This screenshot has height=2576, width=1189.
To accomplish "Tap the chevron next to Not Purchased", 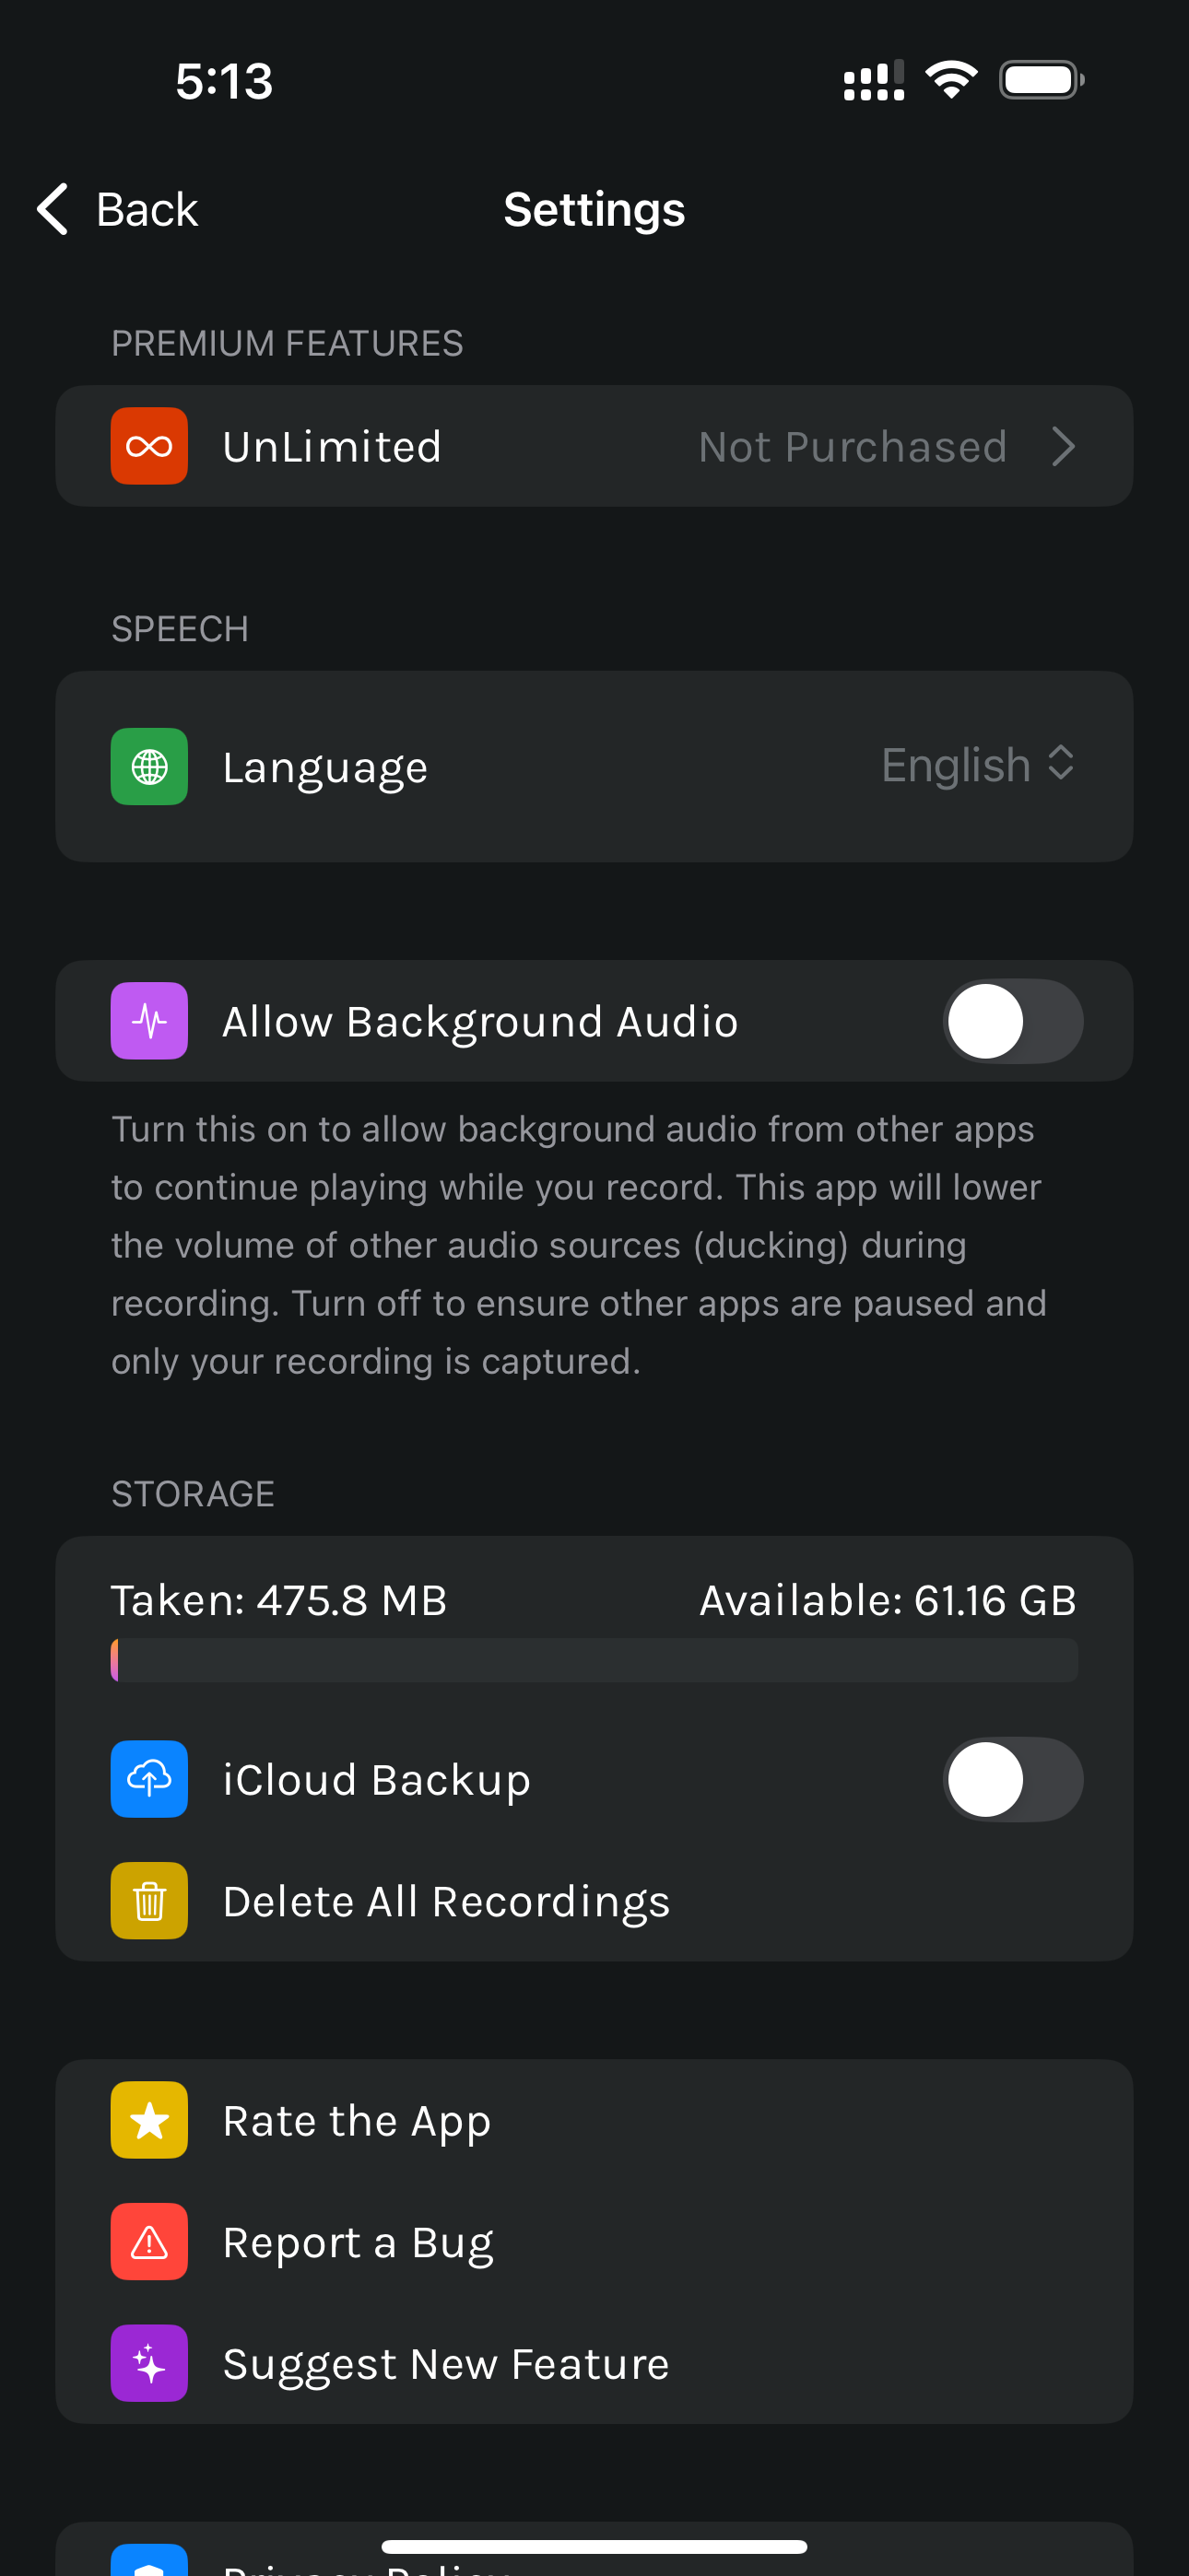I will [x=1064, y=446].
